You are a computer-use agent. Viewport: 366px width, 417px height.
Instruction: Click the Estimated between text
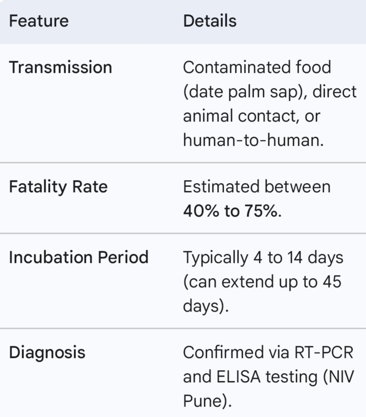tap(256, 187)
